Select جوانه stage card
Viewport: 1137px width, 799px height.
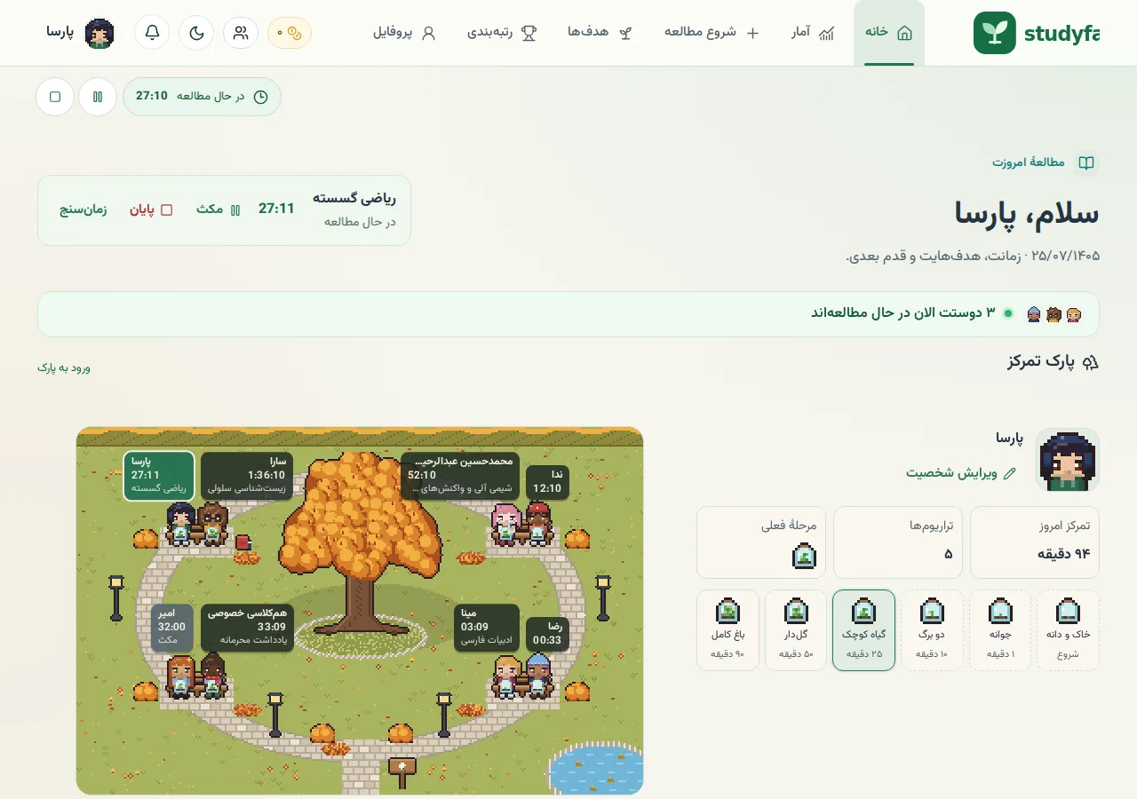point(1000,630)
